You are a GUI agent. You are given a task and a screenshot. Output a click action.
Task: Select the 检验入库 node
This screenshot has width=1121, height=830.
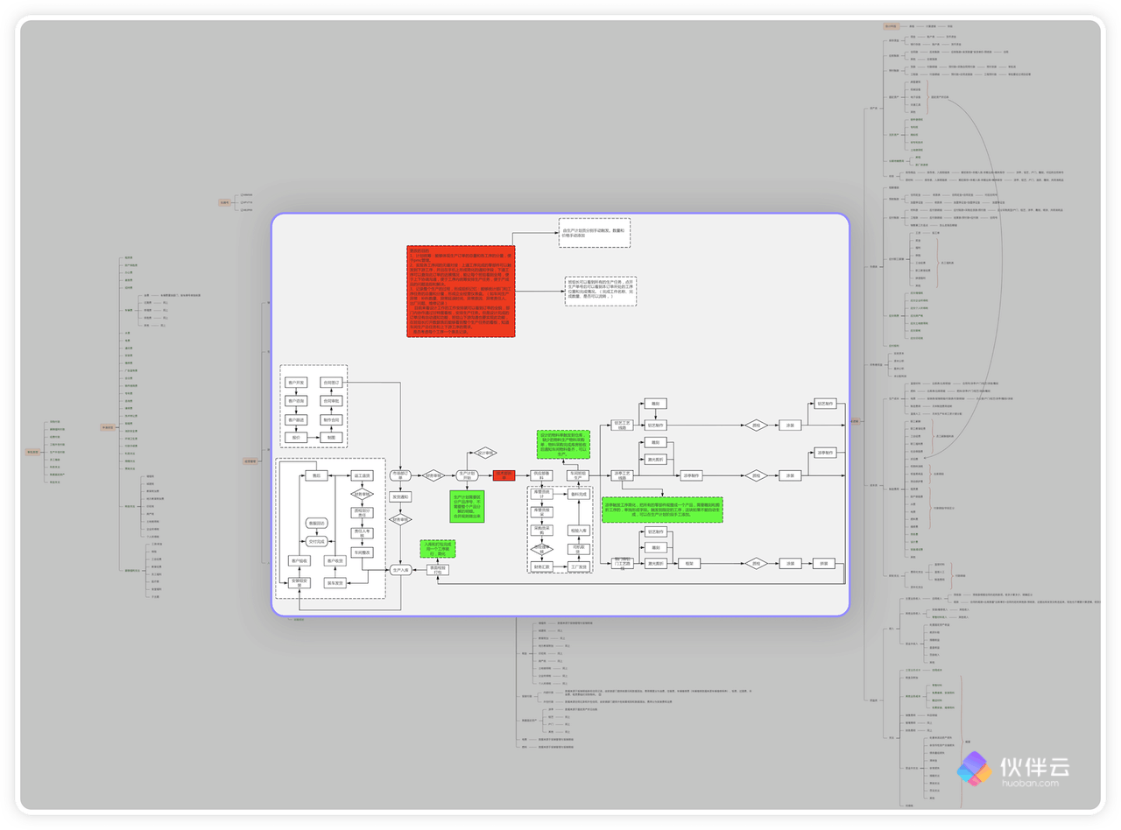(x=578, y=531)
